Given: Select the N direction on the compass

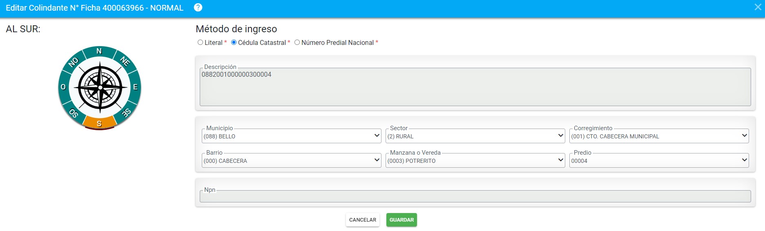Looking at the screenshot, I should click(99, 51).
